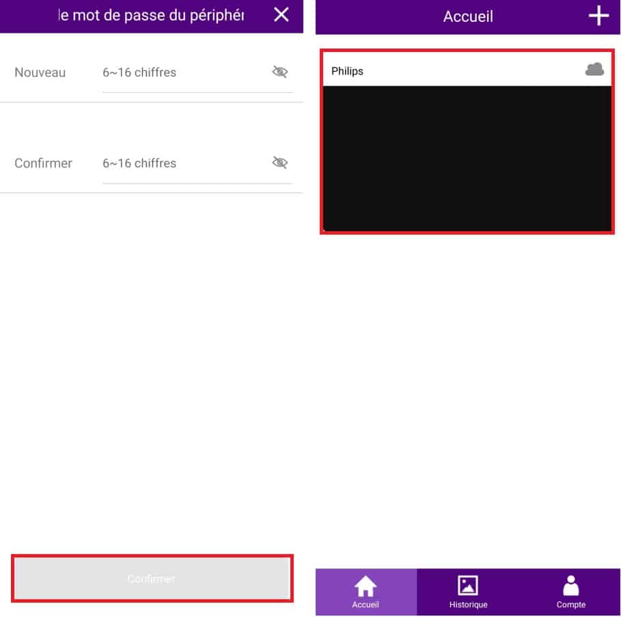Click the Confirmer field label text

pos(43,163)
